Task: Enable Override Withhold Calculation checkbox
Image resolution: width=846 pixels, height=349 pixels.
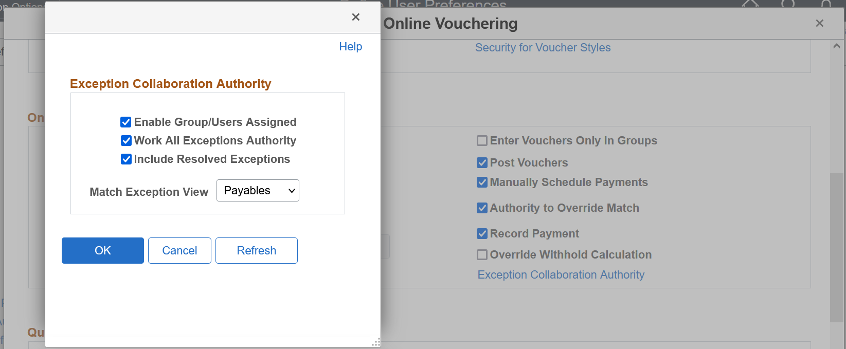Action: pyautogui.click(x=482, y=255)
